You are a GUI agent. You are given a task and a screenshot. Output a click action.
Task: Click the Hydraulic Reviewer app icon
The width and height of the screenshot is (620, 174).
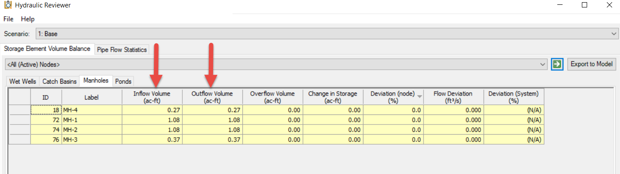pyautogui.click(x=8, y=5)
